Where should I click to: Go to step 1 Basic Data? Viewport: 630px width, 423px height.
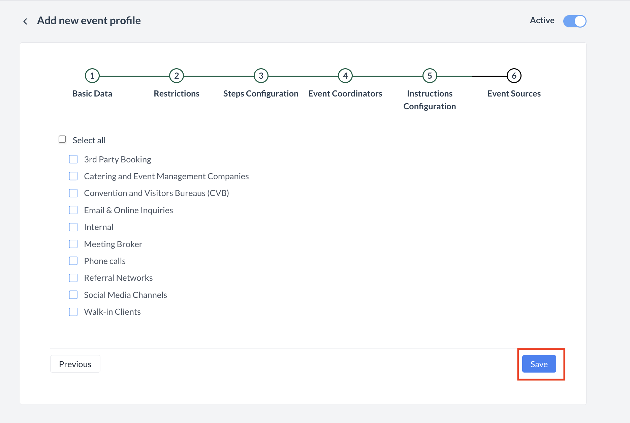(x=92, y=76)
